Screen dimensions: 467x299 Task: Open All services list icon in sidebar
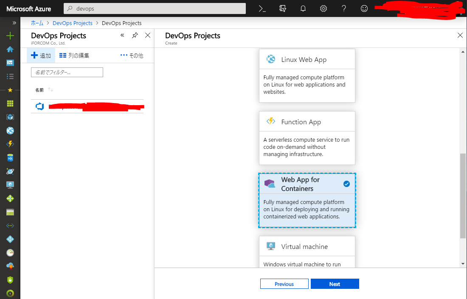point(10,76)
